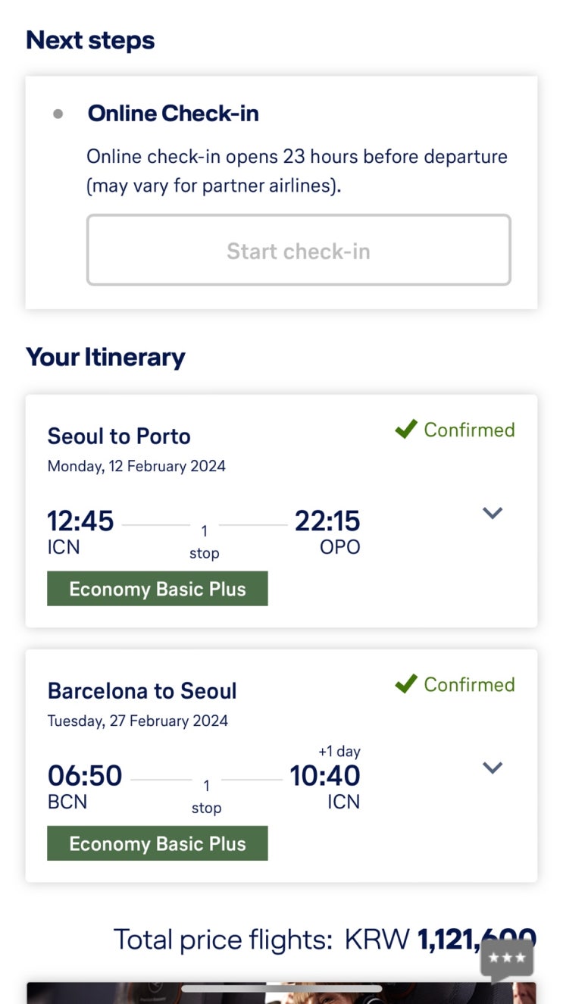Expand the Barcelona to Seoul flight details
The image size is (563, 1004).
493,768
